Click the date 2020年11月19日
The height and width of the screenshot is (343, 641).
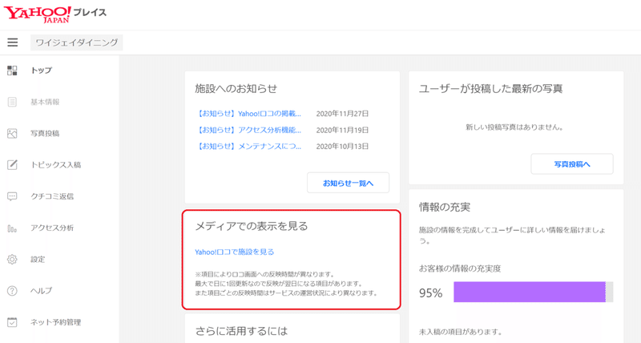[x=342, y=130]
